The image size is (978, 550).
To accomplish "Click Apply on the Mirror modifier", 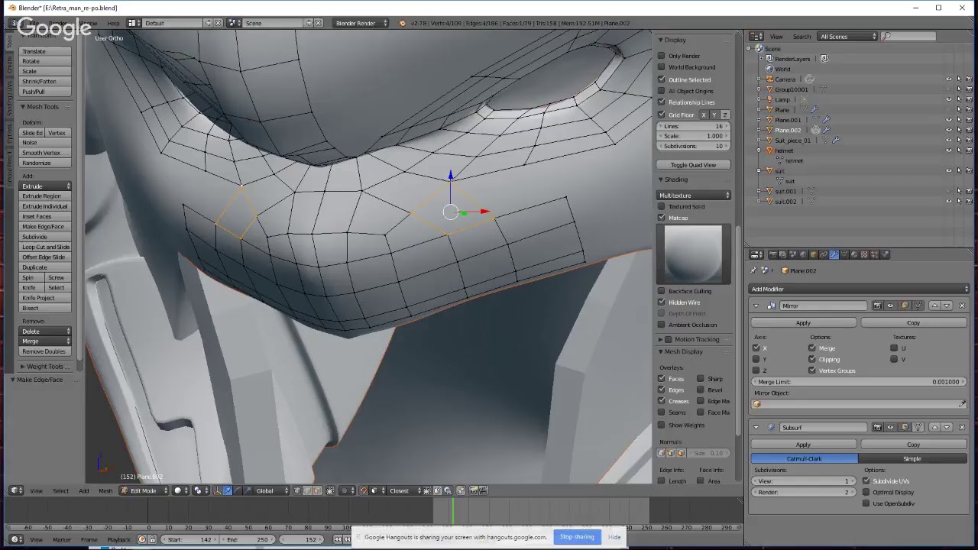I will 803,323.
